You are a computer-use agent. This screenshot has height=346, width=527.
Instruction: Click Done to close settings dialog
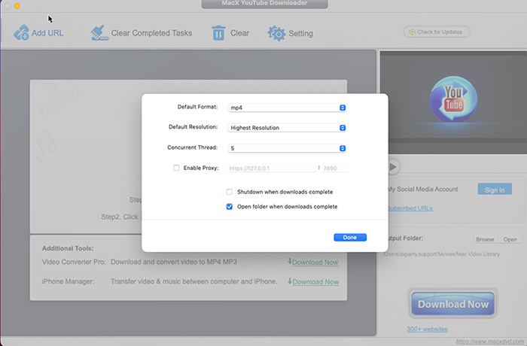point(350,238)
